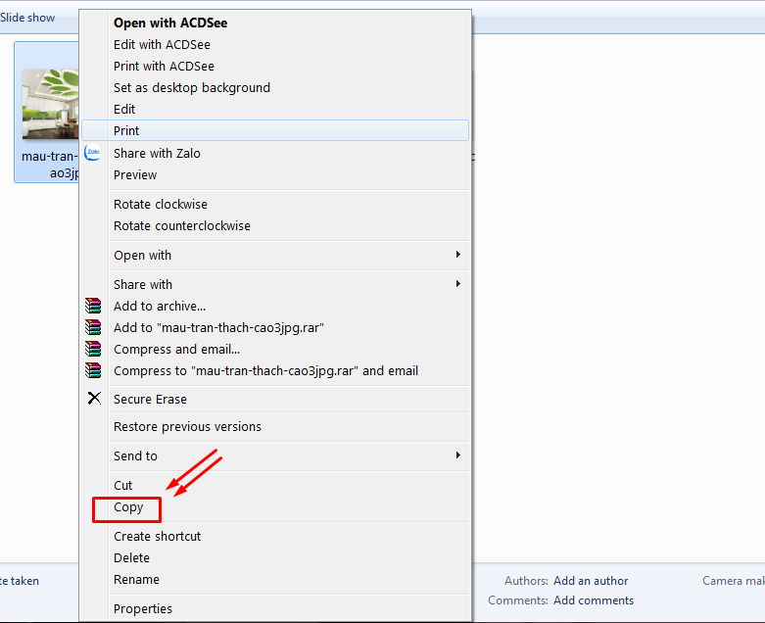Screen dimensions: 765x623
Task: Choose Cut in the context menu
Action: [122, 486]
